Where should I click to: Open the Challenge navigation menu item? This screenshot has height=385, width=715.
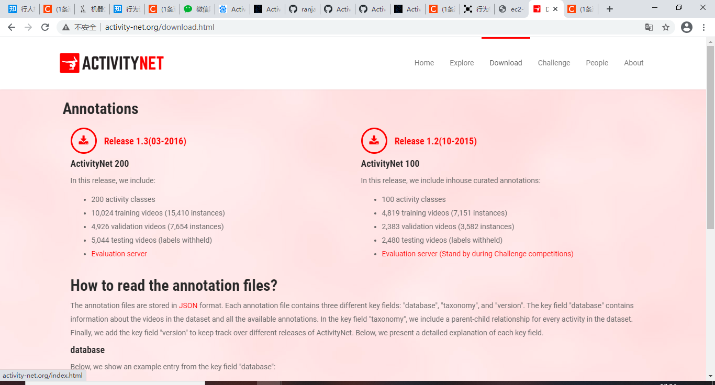[554, 63]
